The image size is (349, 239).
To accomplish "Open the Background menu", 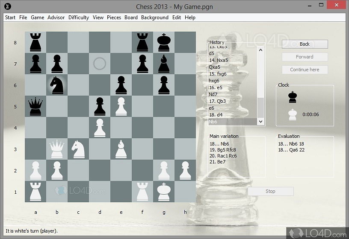I will point(155,17).
